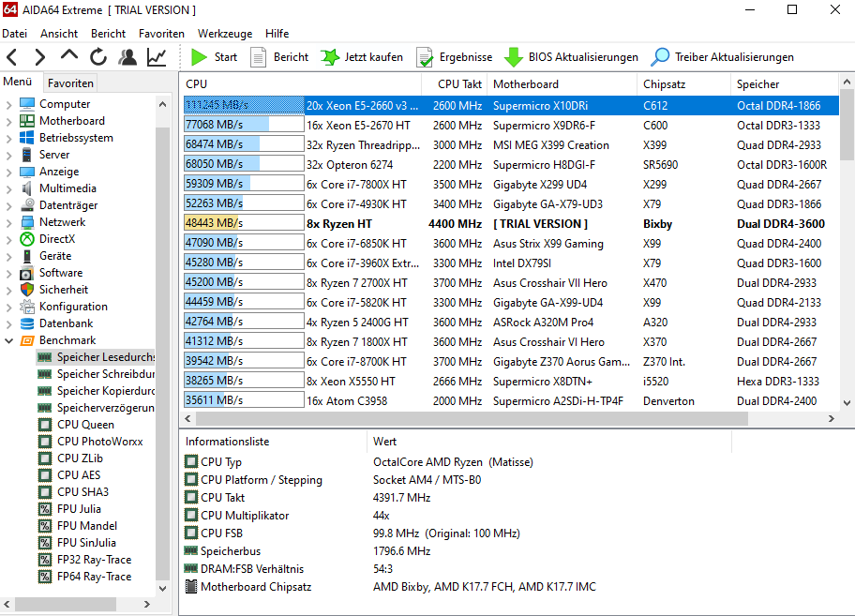
Task: Open the Favoriten menu in the menu bar
Action: [161, 33]
